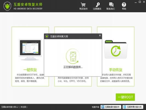Image resolution: width=146 pixels, height=110 pixels.
Task: Click the folder clock icon for 手动恢复
Action: 116,50
